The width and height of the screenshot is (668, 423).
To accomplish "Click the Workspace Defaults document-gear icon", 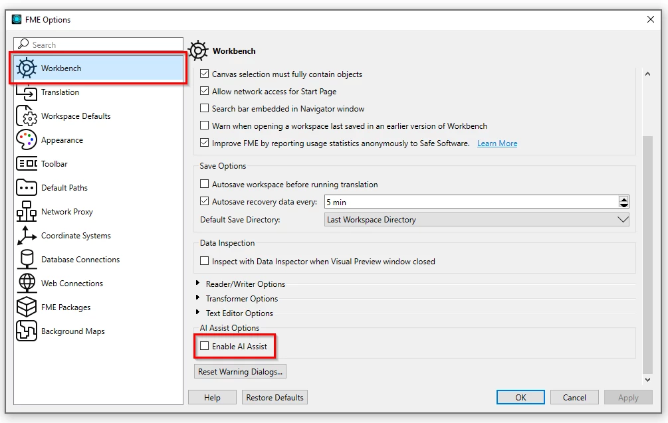I will tap(27, 116).
